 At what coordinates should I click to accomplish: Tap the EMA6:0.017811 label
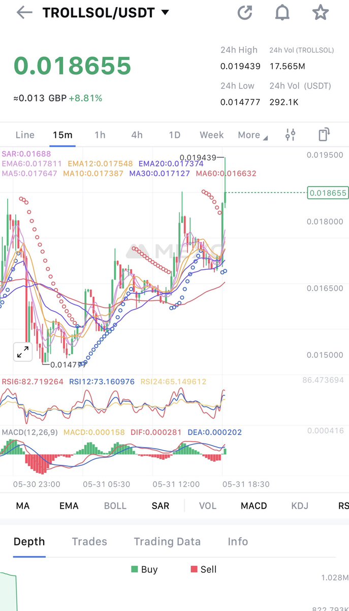32,163
